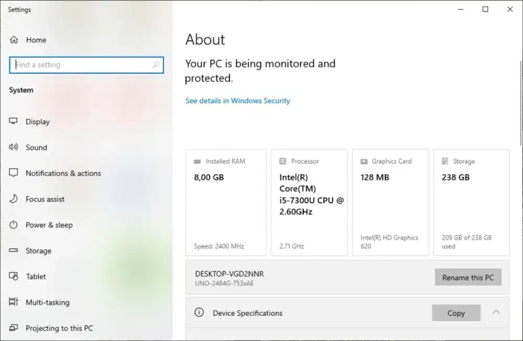Click the Display monitor icon
Screen dimensions: 523x341
[x=14, y=121]
